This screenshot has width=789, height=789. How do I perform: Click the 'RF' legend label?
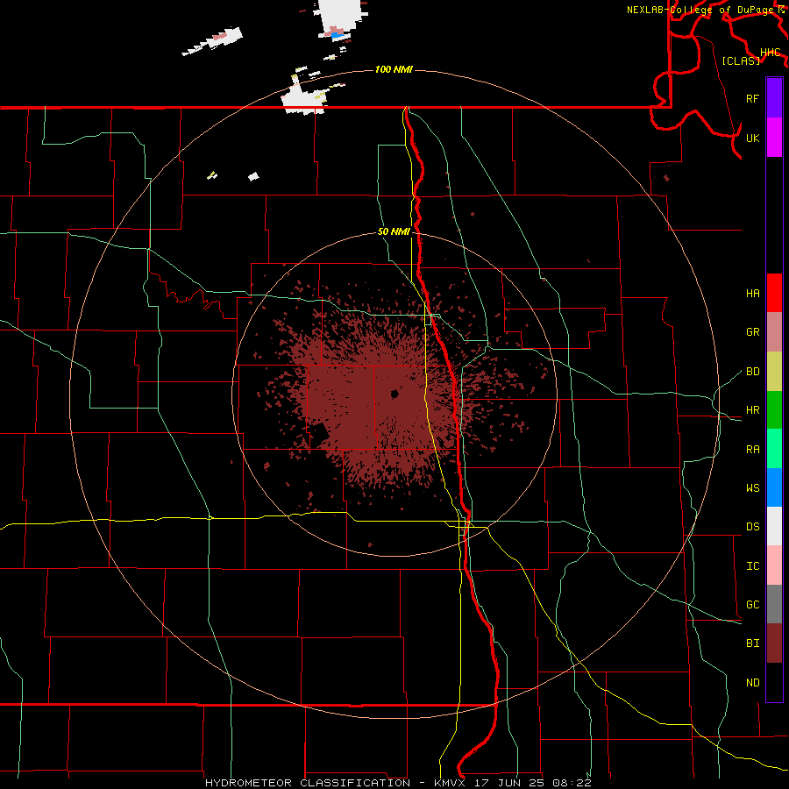coord(752,98)
